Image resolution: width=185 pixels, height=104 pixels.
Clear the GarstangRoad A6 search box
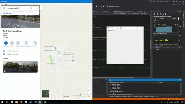(x=36, y=8)
